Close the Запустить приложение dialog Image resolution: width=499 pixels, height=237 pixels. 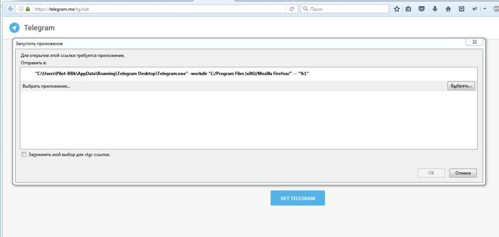[x=474, y=42]
